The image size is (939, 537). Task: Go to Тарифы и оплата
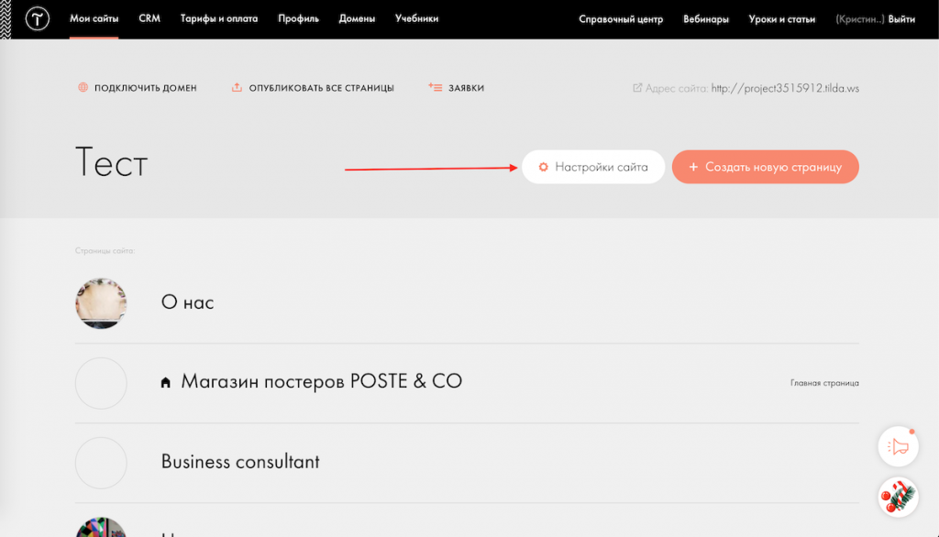[219, 18]
